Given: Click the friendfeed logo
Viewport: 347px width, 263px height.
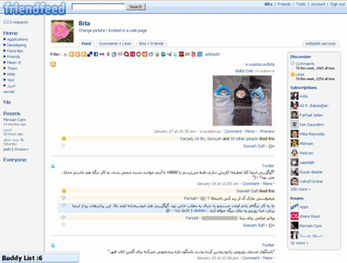Looking at the screenshot, I should tap(34, 8).
